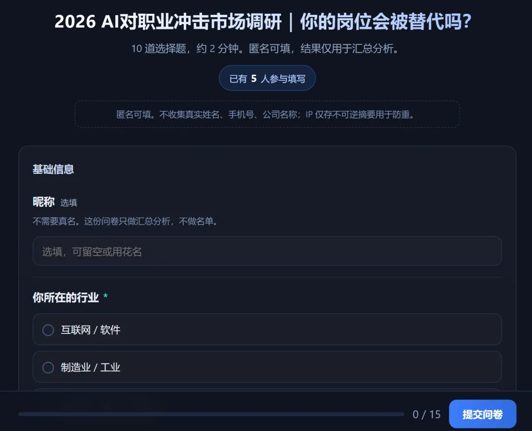Screen dimensions: 532x431
Task: Click the 昵称 field label
Action: [x=43, y=202]
